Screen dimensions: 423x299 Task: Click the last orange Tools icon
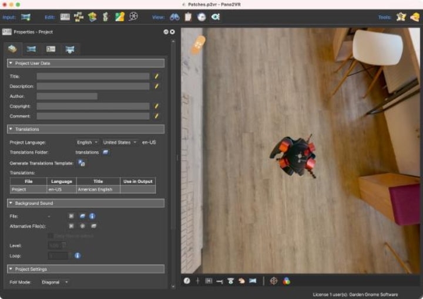(415, 17)
